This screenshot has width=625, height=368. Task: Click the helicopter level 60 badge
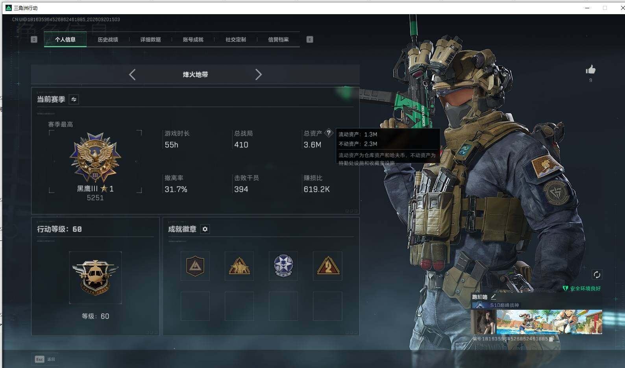tap(95, 277)
